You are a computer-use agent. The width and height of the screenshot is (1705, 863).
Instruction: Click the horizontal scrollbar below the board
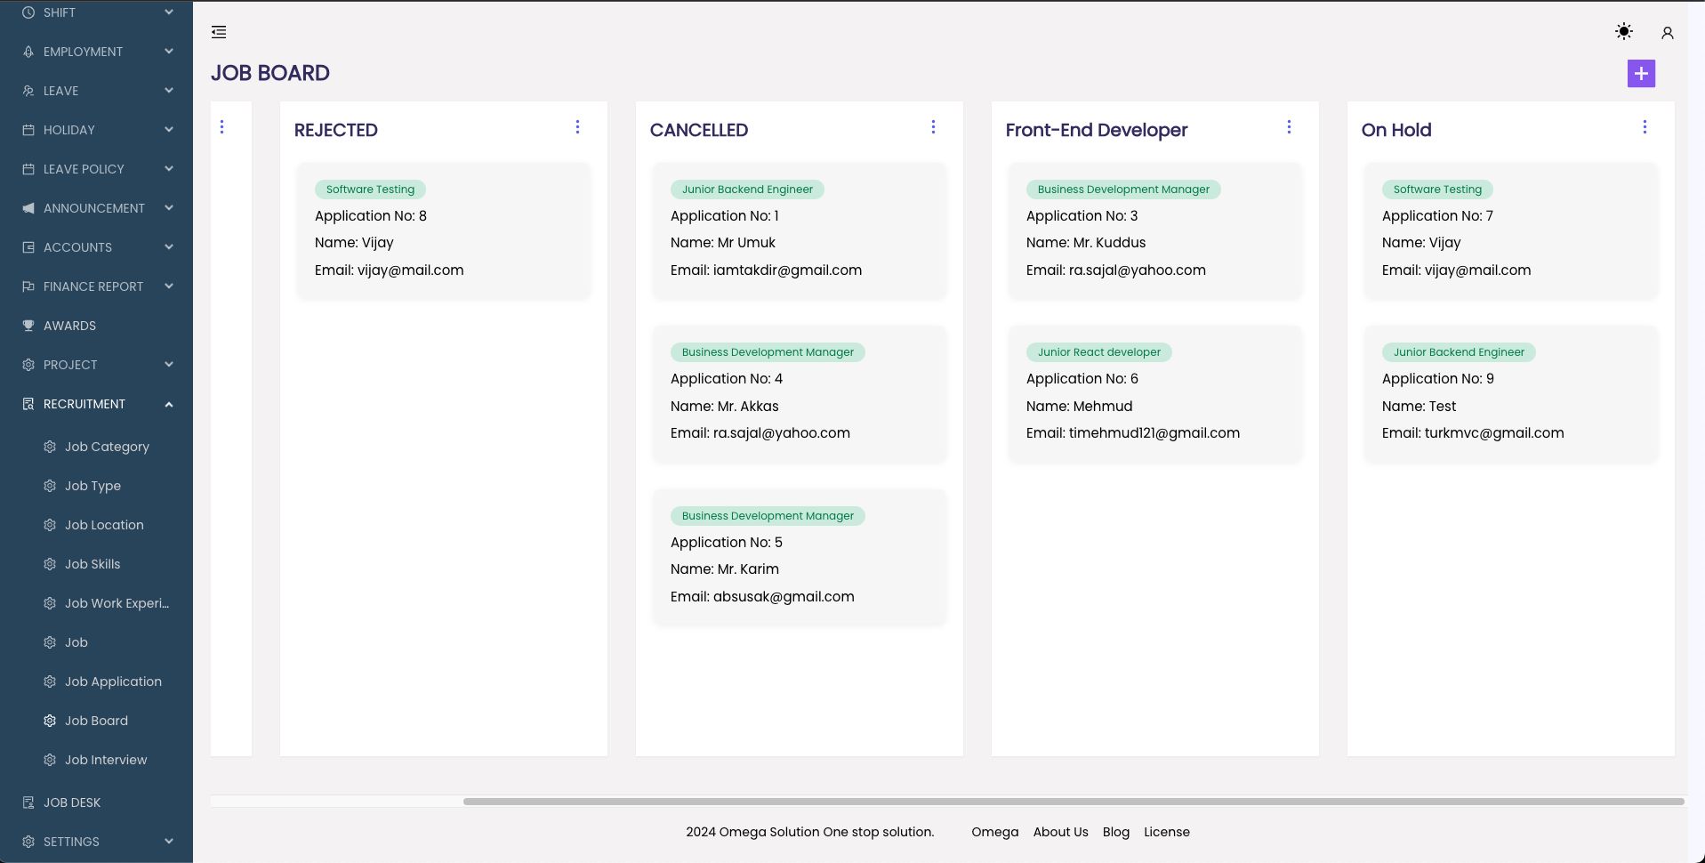pos(1073,802)
